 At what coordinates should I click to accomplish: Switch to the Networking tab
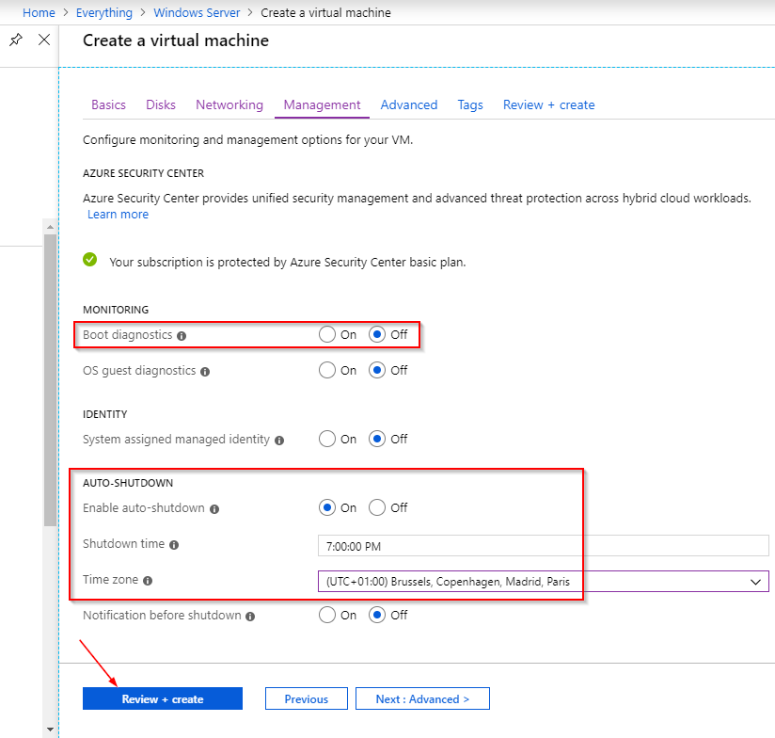pyautogui.click(x=229, y=104)
